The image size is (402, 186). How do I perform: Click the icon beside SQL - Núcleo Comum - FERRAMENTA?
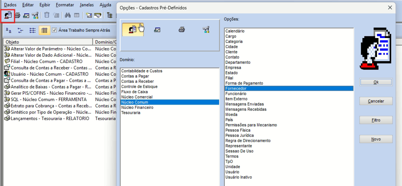pyautogui.click(x=7, y=99)
